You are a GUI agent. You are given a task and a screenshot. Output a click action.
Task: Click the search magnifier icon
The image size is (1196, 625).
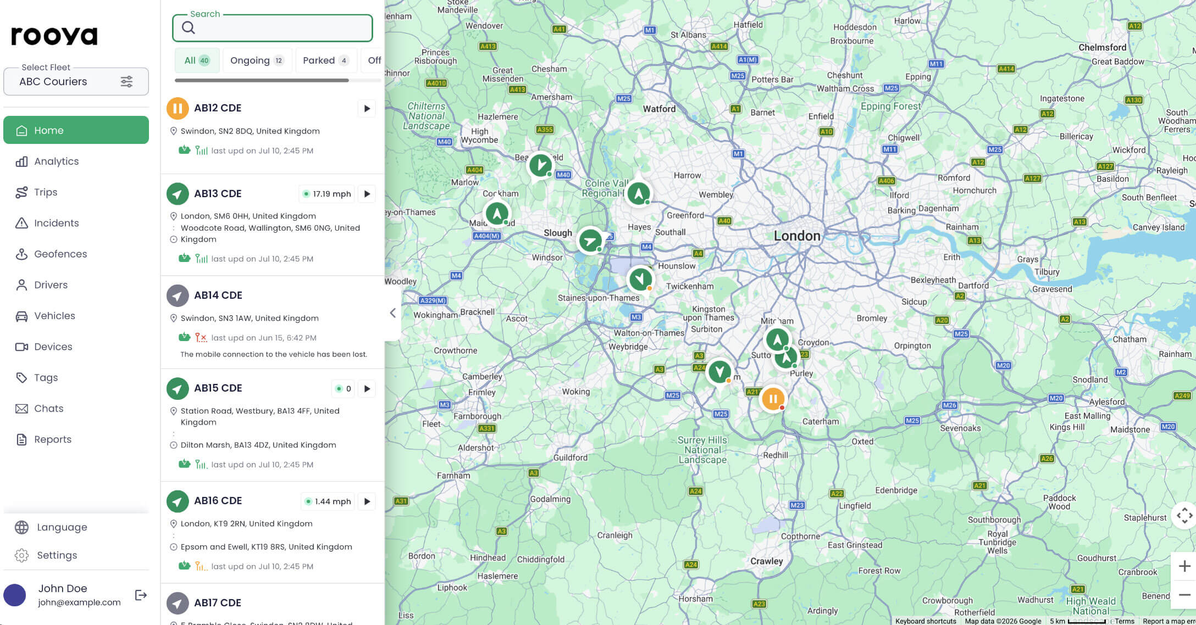pos(189,27)
